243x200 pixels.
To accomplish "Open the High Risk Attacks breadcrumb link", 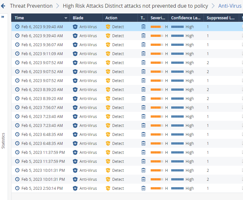I will [x=135, y=6].
